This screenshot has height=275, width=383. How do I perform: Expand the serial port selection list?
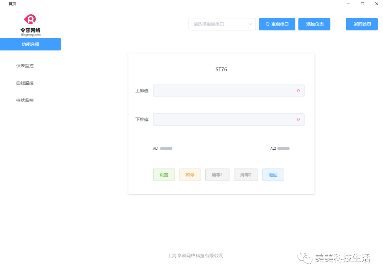point(222,24)
